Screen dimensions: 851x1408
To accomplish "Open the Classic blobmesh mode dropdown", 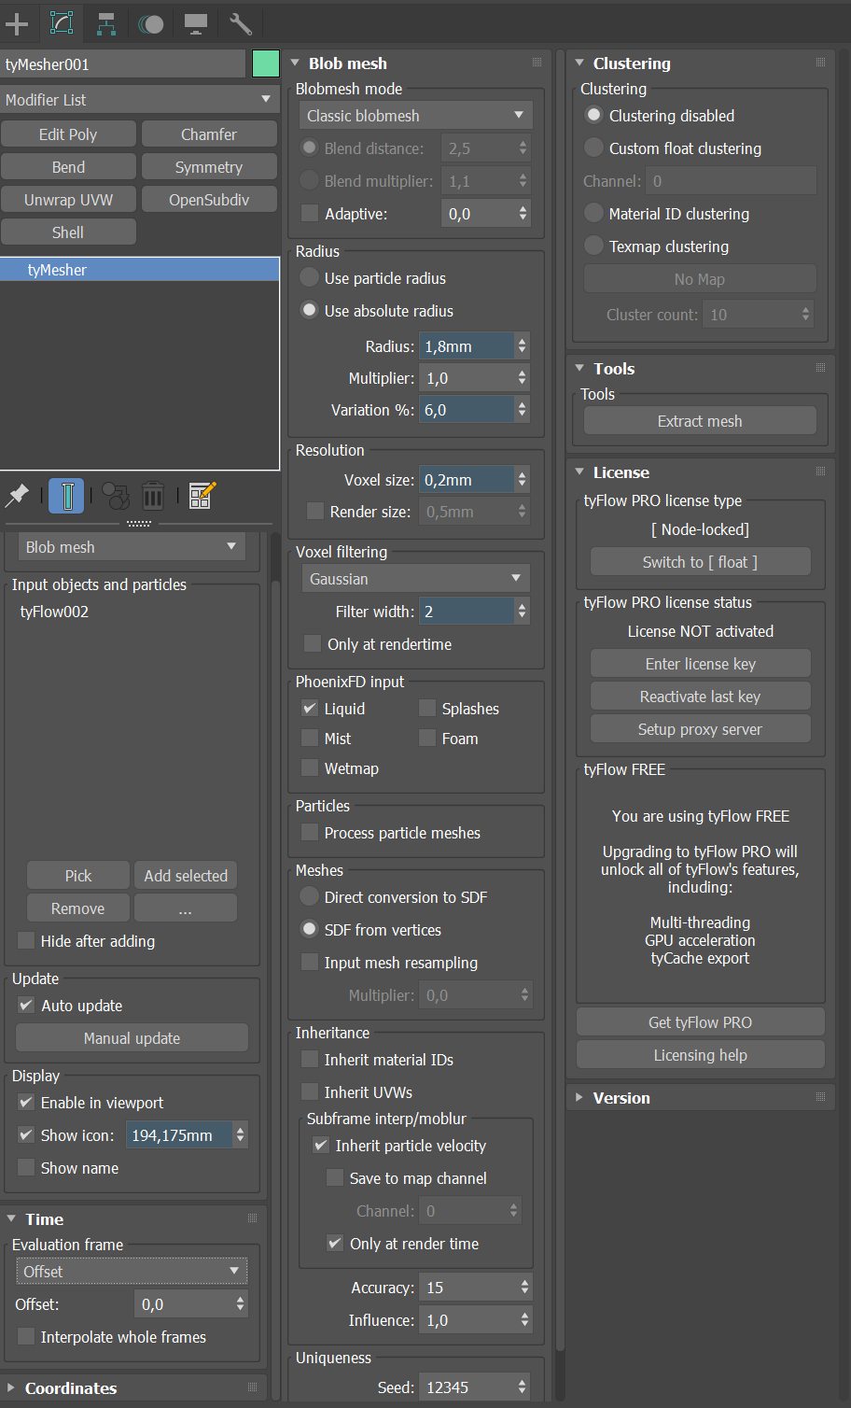I will click(415, 116).
